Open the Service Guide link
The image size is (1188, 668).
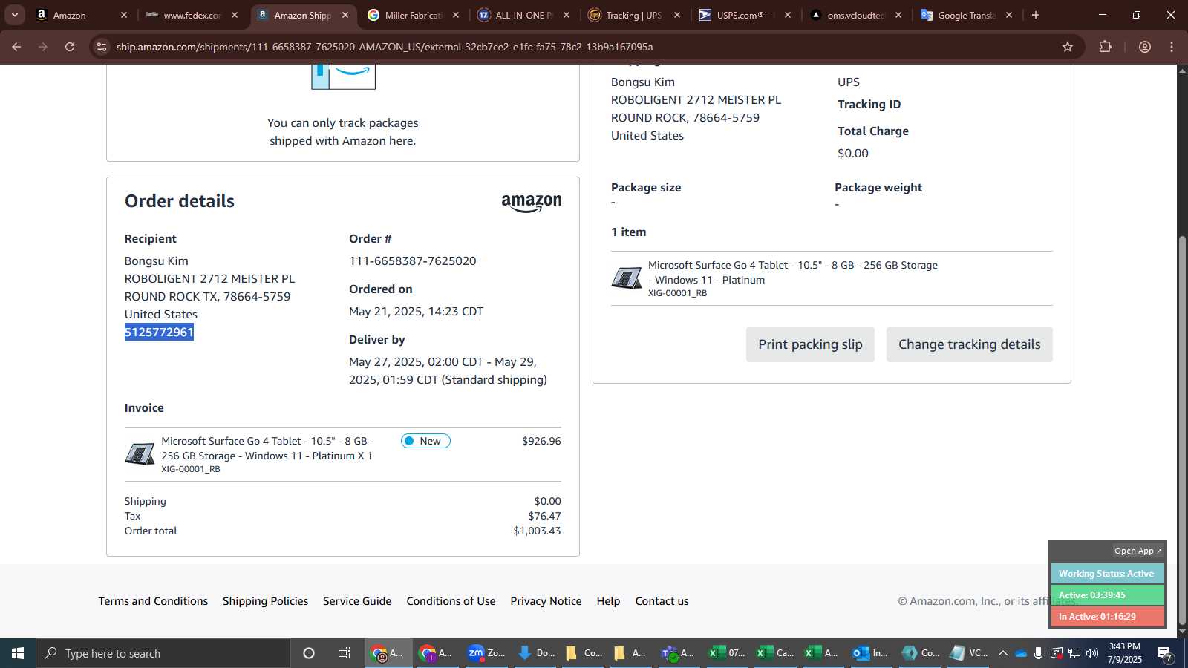(357, 601)
